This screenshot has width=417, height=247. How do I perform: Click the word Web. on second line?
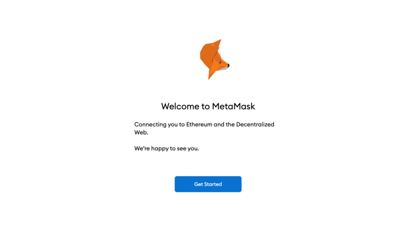[141, 132]
